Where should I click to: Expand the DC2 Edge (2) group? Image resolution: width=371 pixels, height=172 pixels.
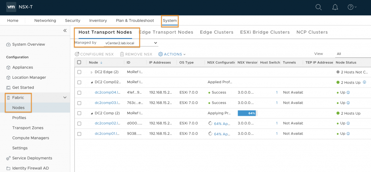coord(92,72)
